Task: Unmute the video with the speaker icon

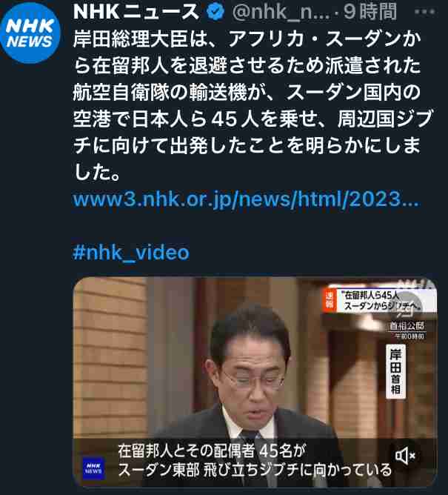Action: click(x=406, y=456)
